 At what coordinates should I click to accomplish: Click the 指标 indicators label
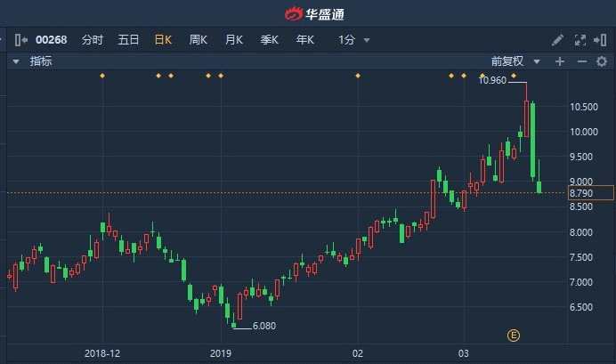tap(41, 61)
